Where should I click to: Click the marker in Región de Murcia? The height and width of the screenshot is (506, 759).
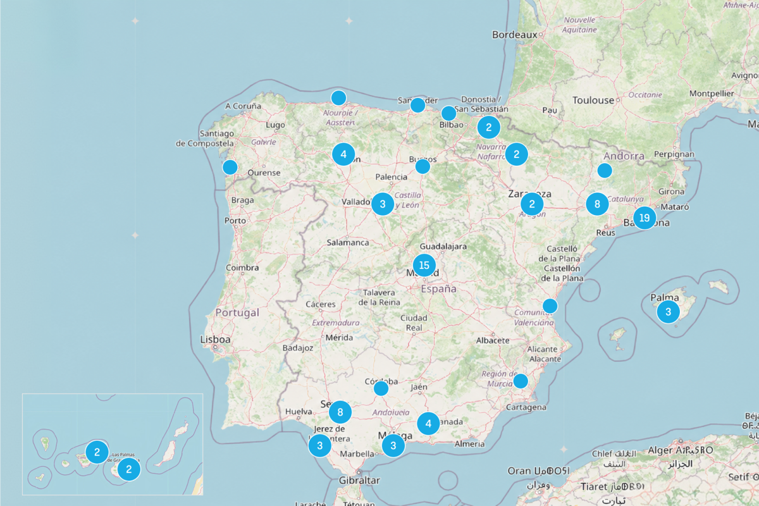521,381
